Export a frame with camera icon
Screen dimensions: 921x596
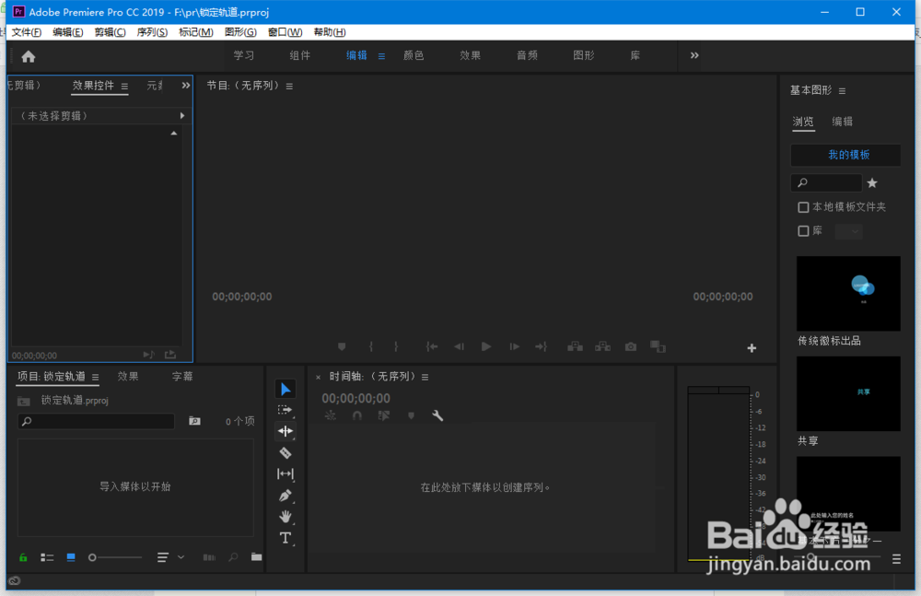(631, 346)
